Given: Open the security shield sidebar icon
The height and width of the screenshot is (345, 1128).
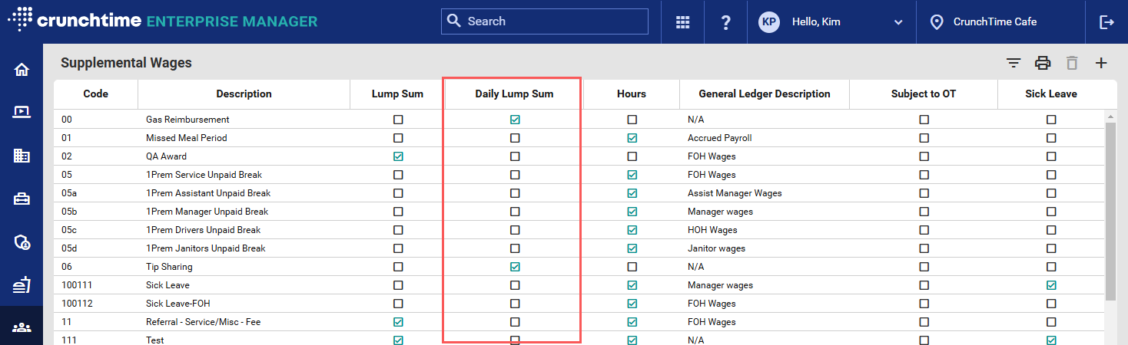Looking at the screenshot, I should [x=22, y=242].
